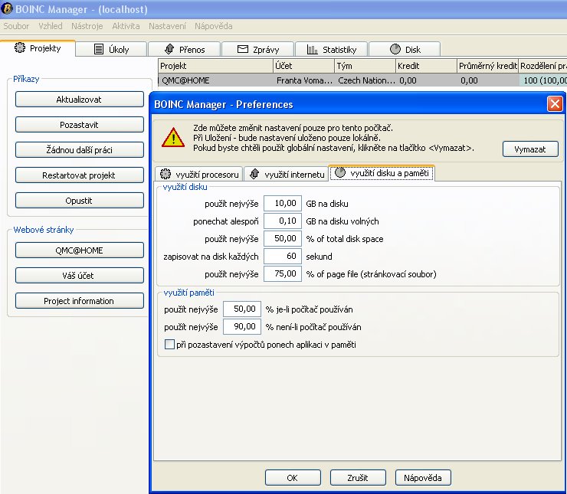Click the pie chart icon on Disk tab
The image size is (567, 494).
tap(395, 49)
